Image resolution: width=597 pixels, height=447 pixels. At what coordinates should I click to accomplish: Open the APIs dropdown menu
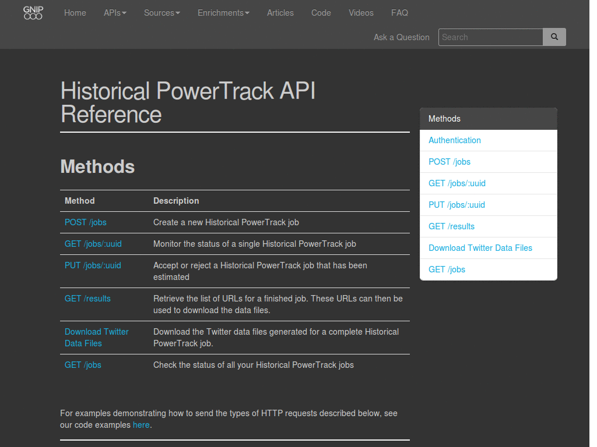[x=115, y=13]
